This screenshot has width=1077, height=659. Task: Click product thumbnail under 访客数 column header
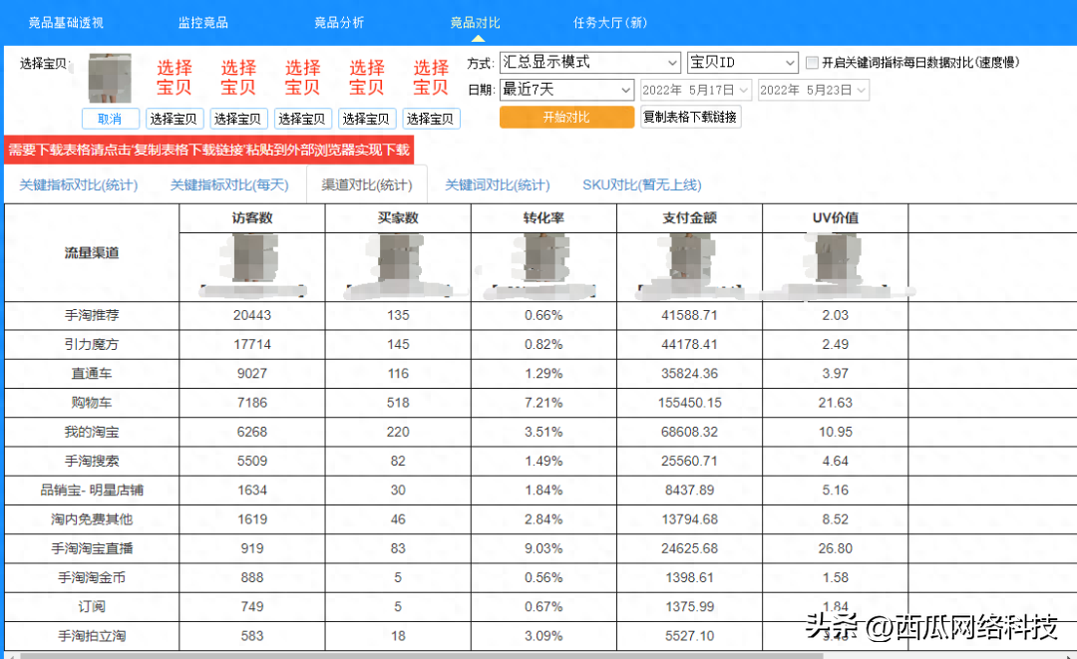[251, 261]
